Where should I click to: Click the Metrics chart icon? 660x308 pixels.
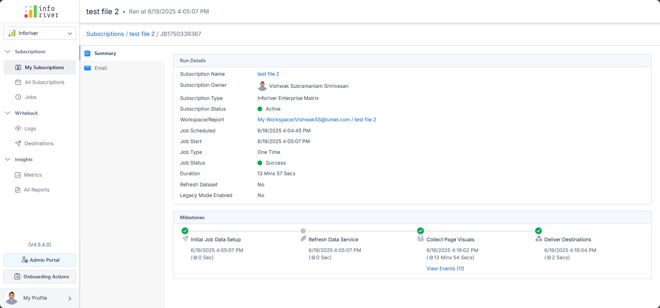tap(18, 175)
